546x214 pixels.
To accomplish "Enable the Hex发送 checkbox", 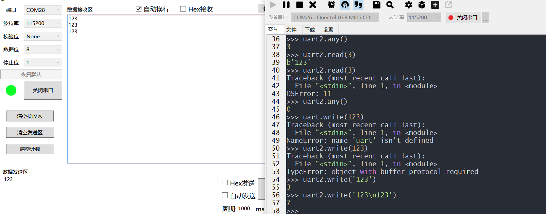I will click(x=225, y=183).
